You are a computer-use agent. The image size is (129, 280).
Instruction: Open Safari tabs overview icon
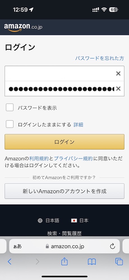(119, 262)
